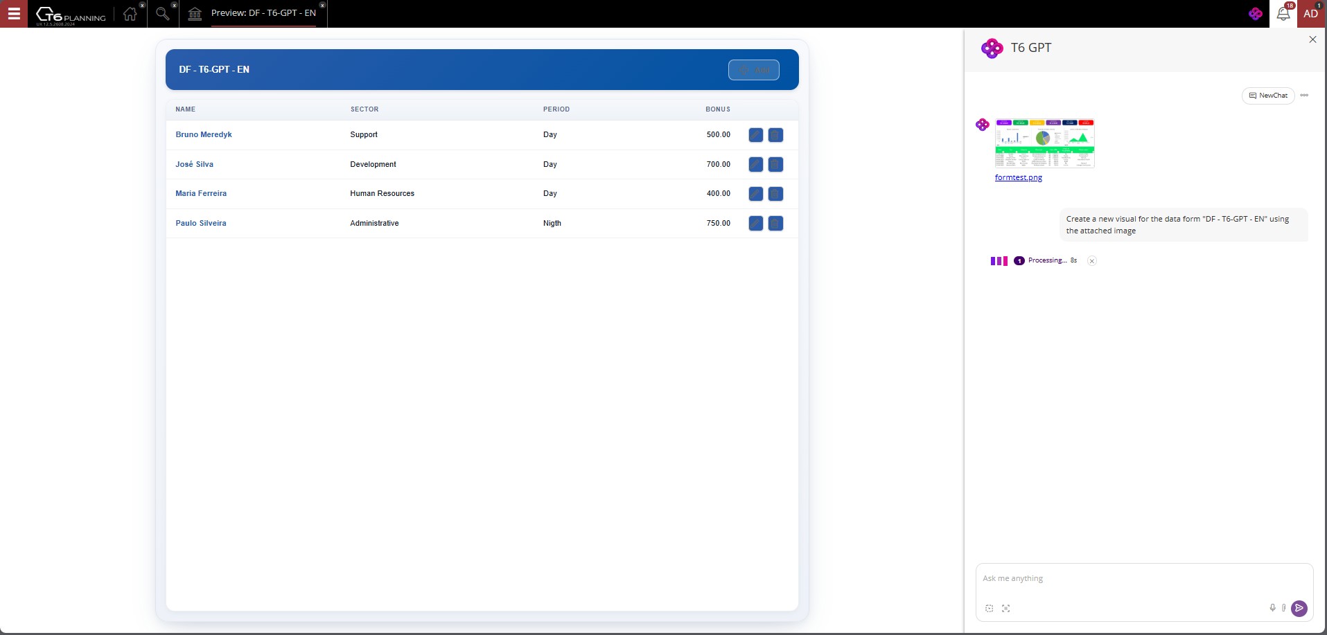This screenshot has width=1327, height=635.
Task: Select the name Bruno Meredyk
Action: pos(204,134)
